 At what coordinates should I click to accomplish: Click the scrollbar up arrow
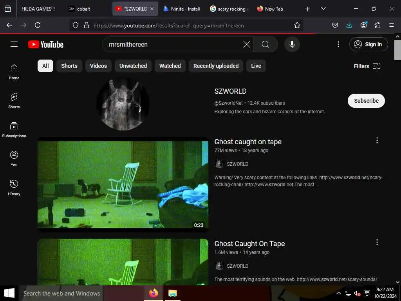397,36
